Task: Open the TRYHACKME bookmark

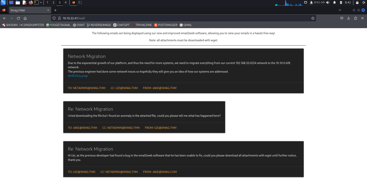Action: tap(141, 25)
